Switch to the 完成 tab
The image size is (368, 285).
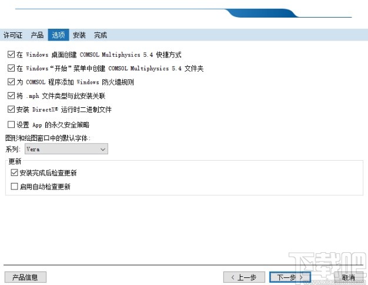(101, 35)
